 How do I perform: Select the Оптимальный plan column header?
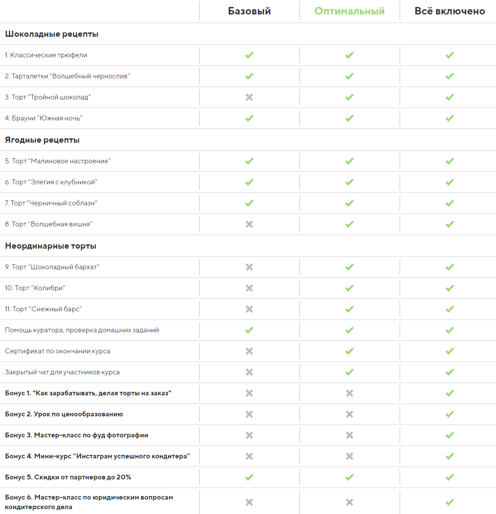(x=349, y=11)
